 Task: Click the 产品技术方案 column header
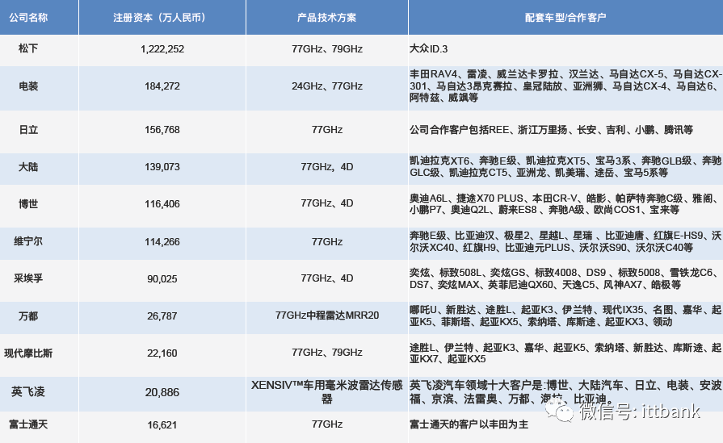coord(327,18)
